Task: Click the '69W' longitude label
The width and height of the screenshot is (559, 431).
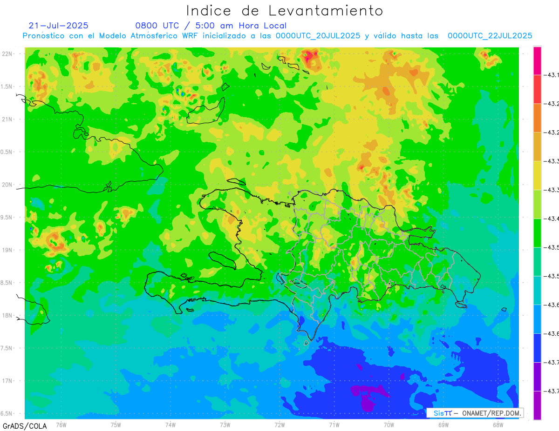Action: click(x=443, y=424)
